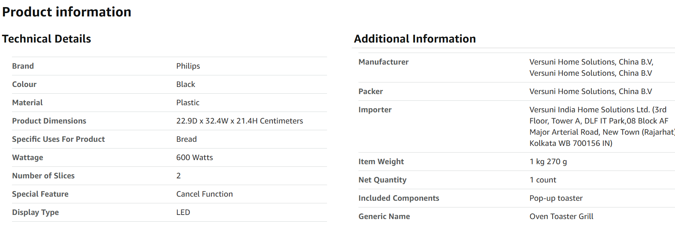Select the Technical Details heading
This screenshot has width=675, height=225.
[46, 39]
